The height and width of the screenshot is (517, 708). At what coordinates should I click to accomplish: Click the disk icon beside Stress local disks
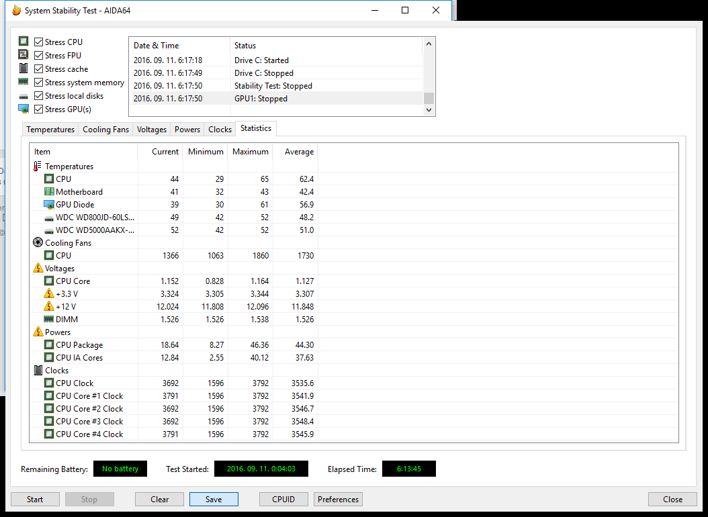24,96
